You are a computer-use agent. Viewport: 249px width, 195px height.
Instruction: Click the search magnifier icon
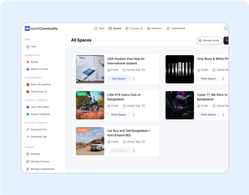[x=226, y=28]
